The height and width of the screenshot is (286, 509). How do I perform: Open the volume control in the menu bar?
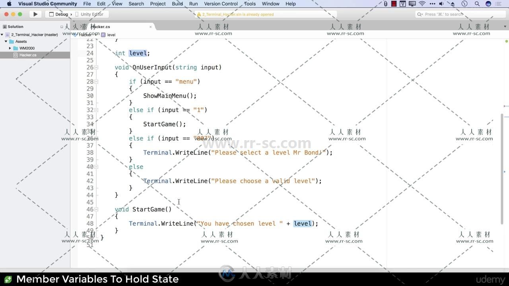pyautogui.click(x=442, y=4)
